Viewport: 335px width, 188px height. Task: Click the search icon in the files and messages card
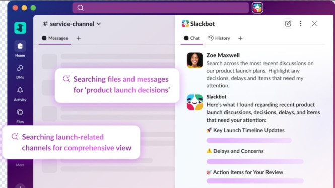pos(66,79)
